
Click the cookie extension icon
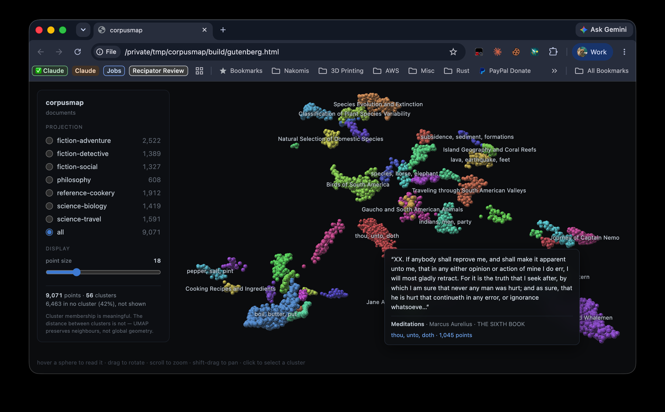coord(516,52)
